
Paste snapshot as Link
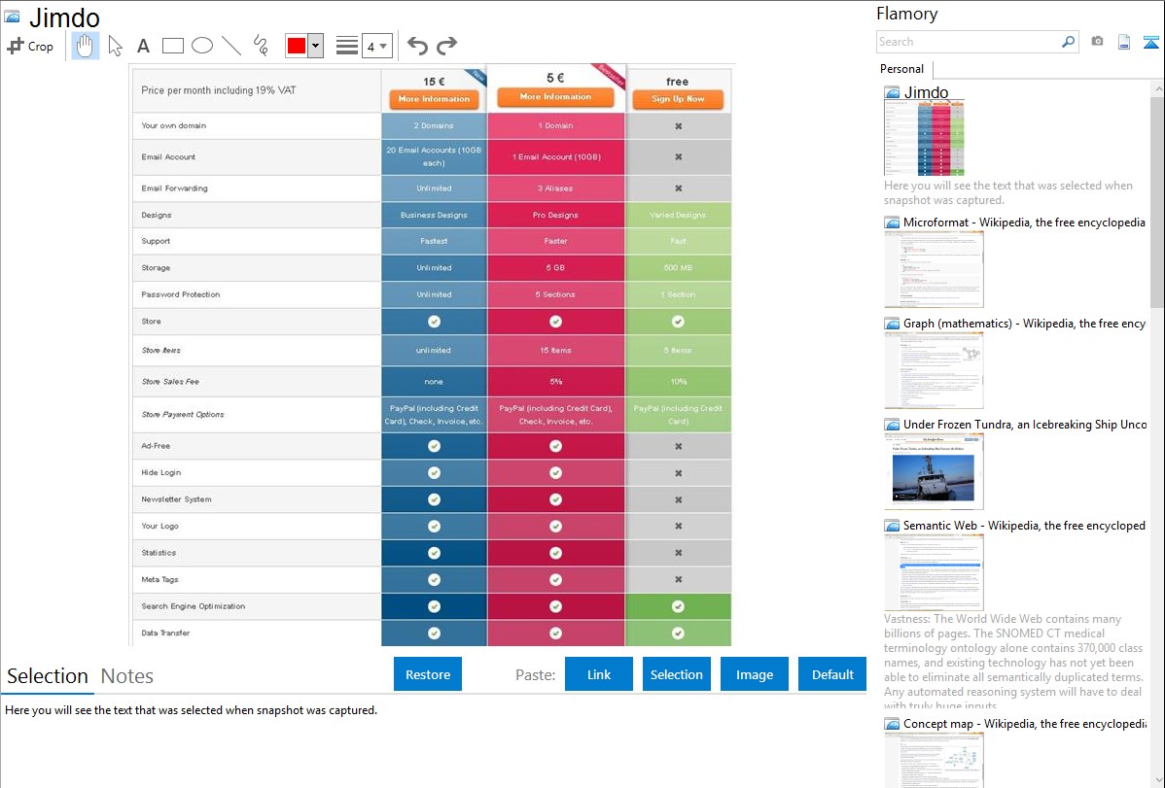599,674
